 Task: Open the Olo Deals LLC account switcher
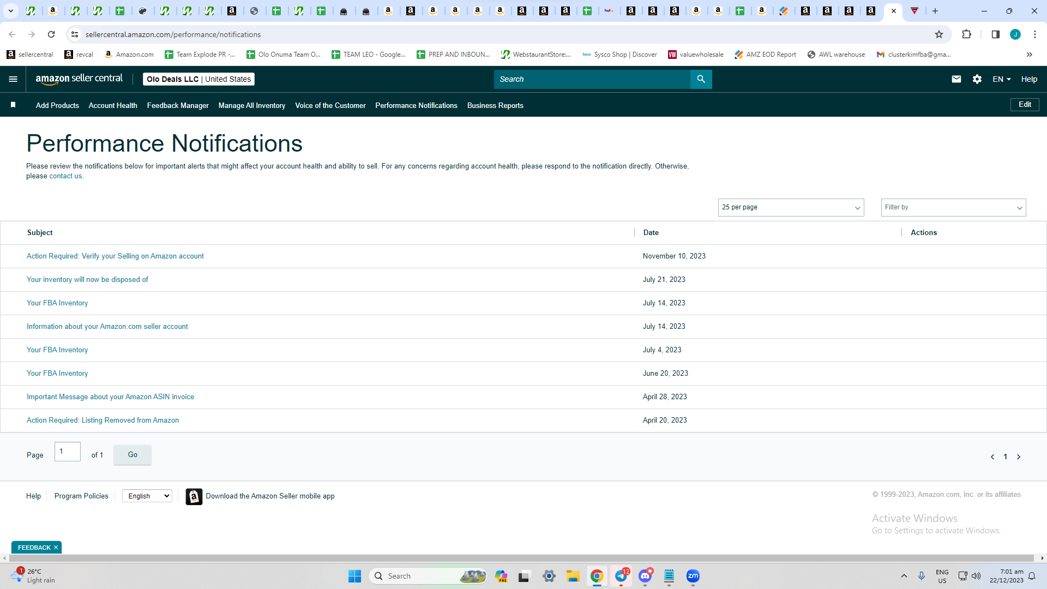[198, 79]
